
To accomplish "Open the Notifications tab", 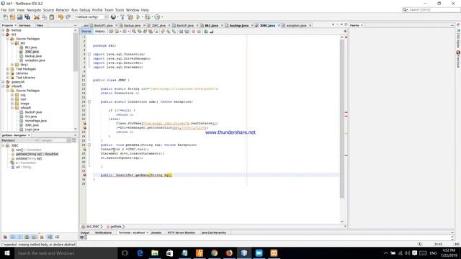I will point(103,232).
